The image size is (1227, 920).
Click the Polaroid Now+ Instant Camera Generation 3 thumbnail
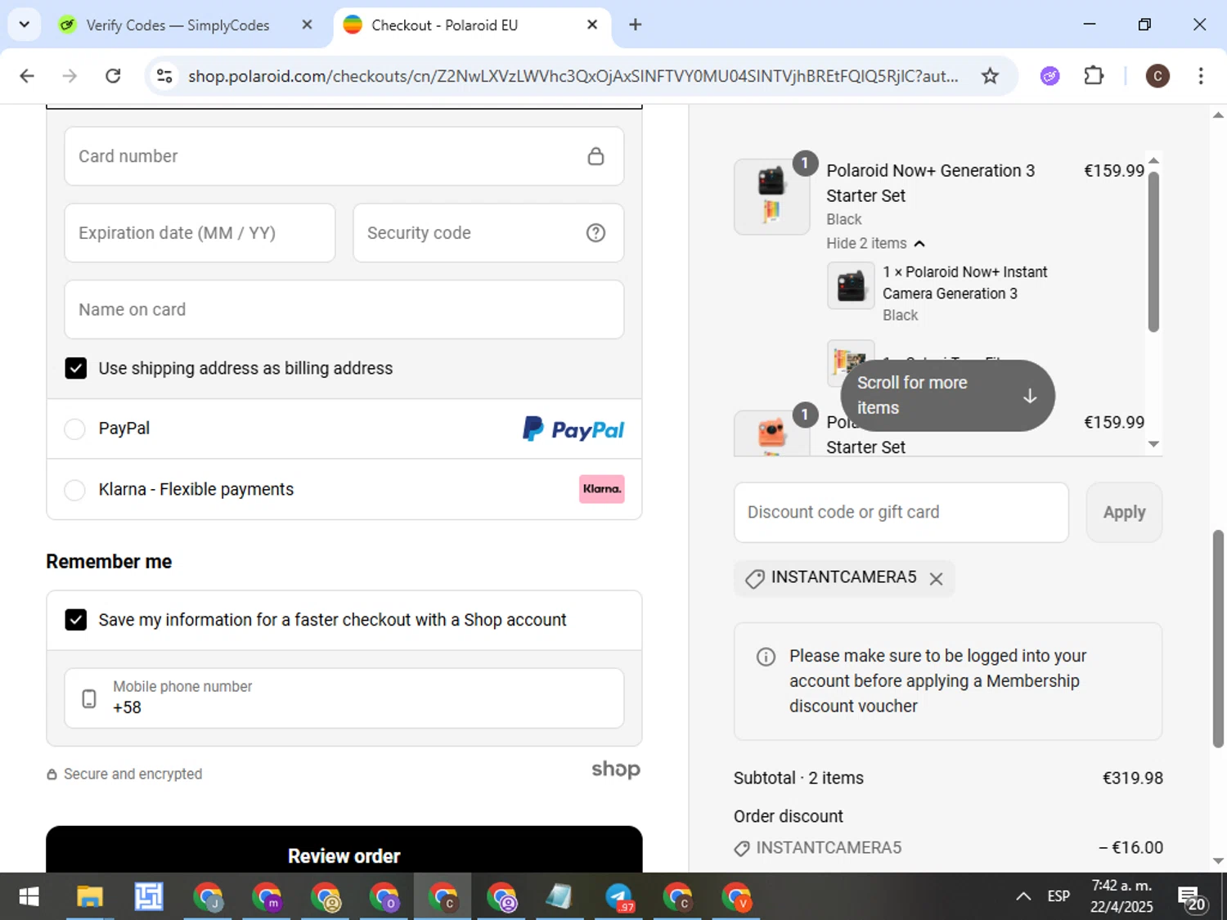click(x=851, y=286)
